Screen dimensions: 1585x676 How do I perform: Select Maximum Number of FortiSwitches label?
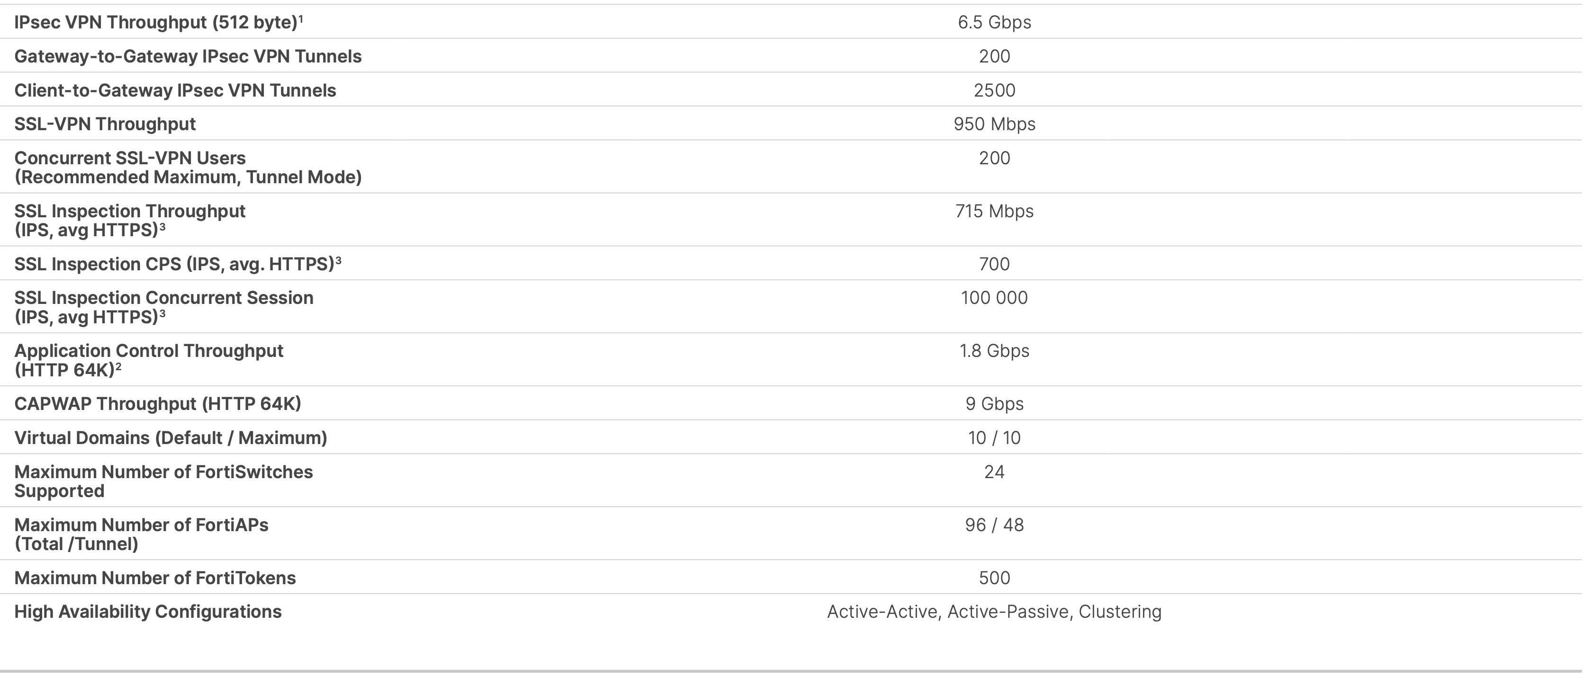tap(164, 481)
